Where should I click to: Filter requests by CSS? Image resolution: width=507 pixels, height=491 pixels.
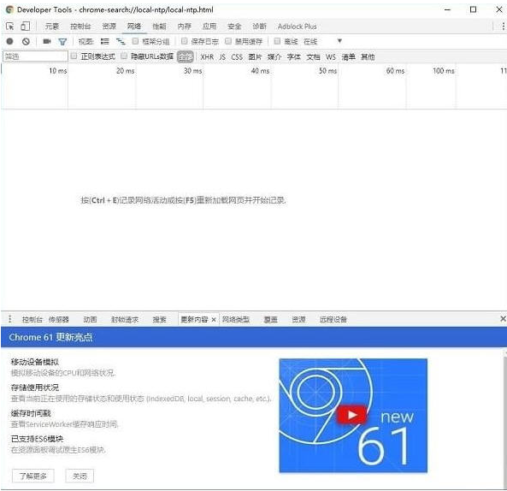click(x=237, y=57)
